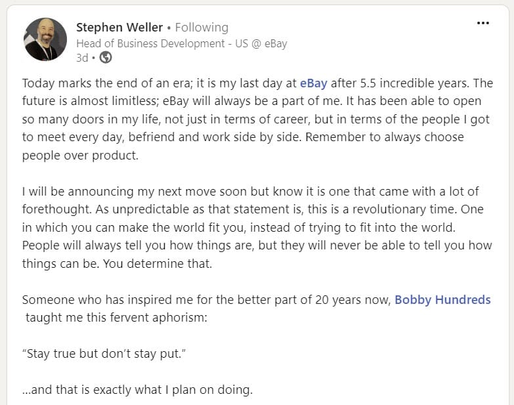Click the 3d post timestamp
The height and width of the screenshot is (405, 514).
click(82, 58)
